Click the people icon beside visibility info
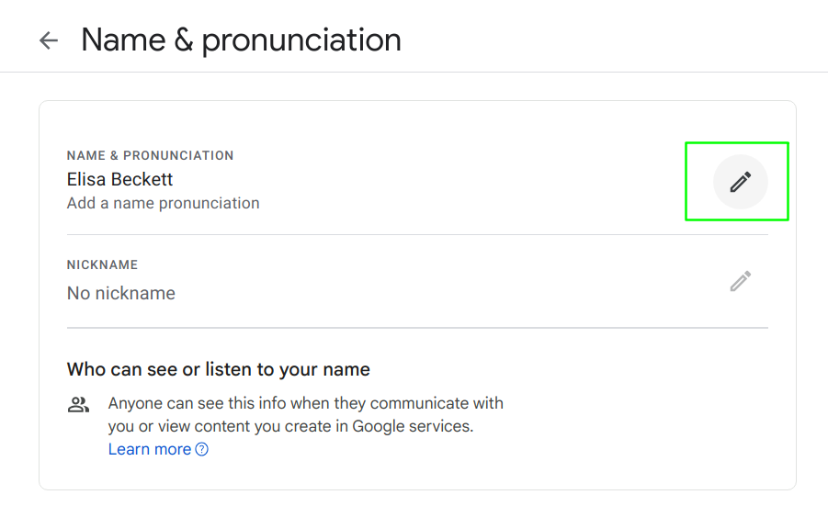 [78, 405]
